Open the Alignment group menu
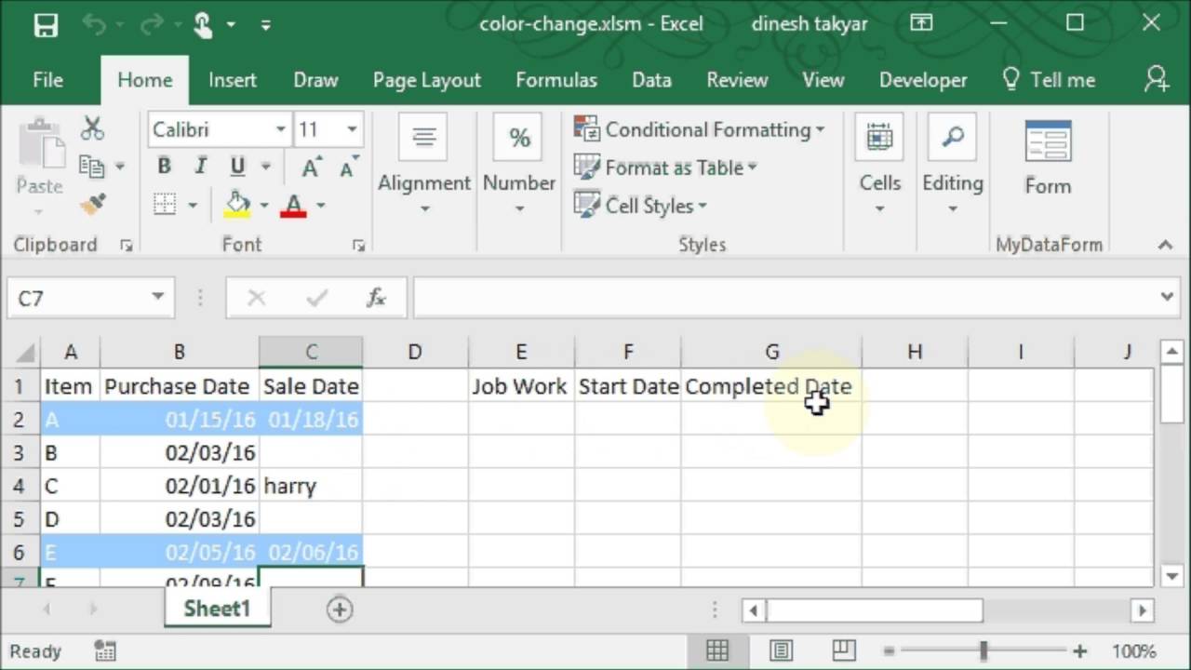The width and height of the screenshot is (1191, 670). (424, 164)
